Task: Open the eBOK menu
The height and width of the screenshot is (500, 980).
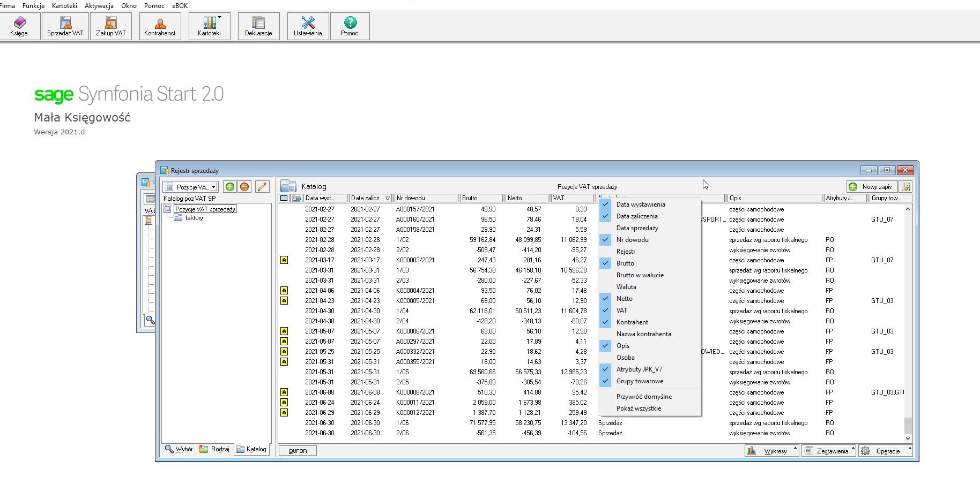Action: (x=180, y=5)
